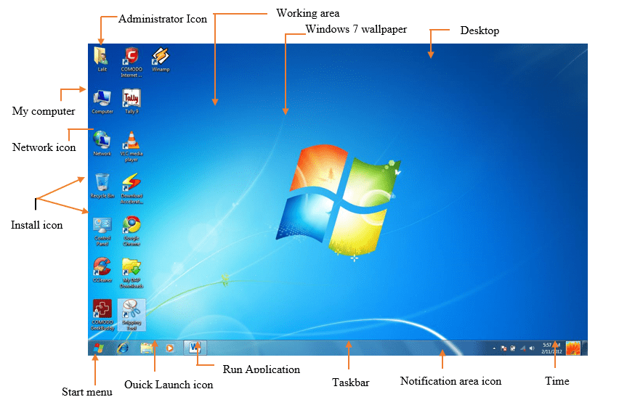Select the Control Panel desktop icon
The image size is (643, 405).
(x=102, y=232)
